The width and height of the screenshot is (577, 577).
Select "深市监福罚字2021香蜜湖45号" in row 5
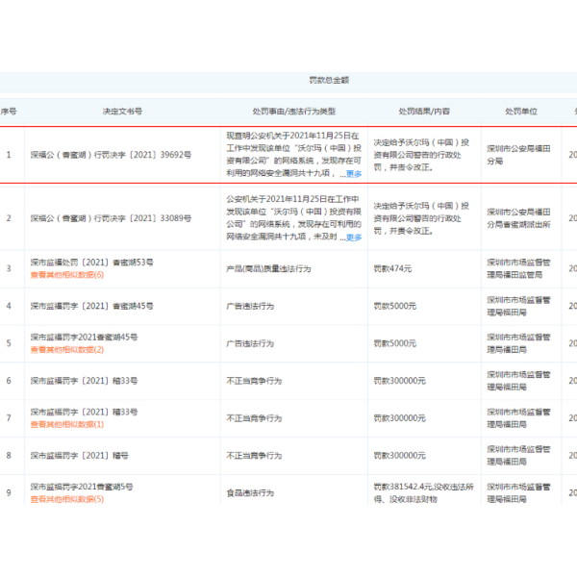click(x=84, y=338)
